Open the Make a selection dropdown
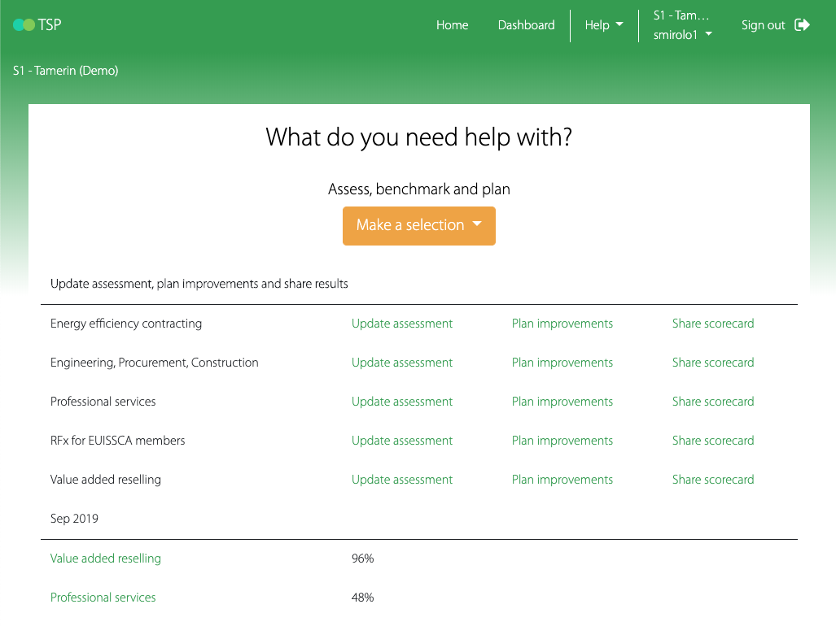 (x=418, y=225)
